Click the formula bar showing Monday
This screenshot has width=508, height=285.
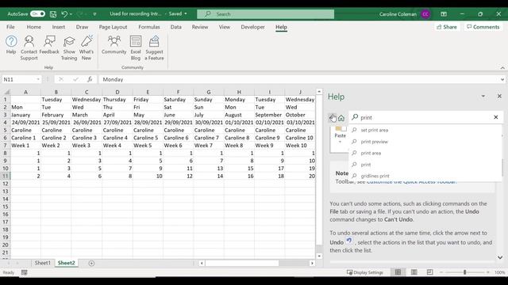(300, 79)
